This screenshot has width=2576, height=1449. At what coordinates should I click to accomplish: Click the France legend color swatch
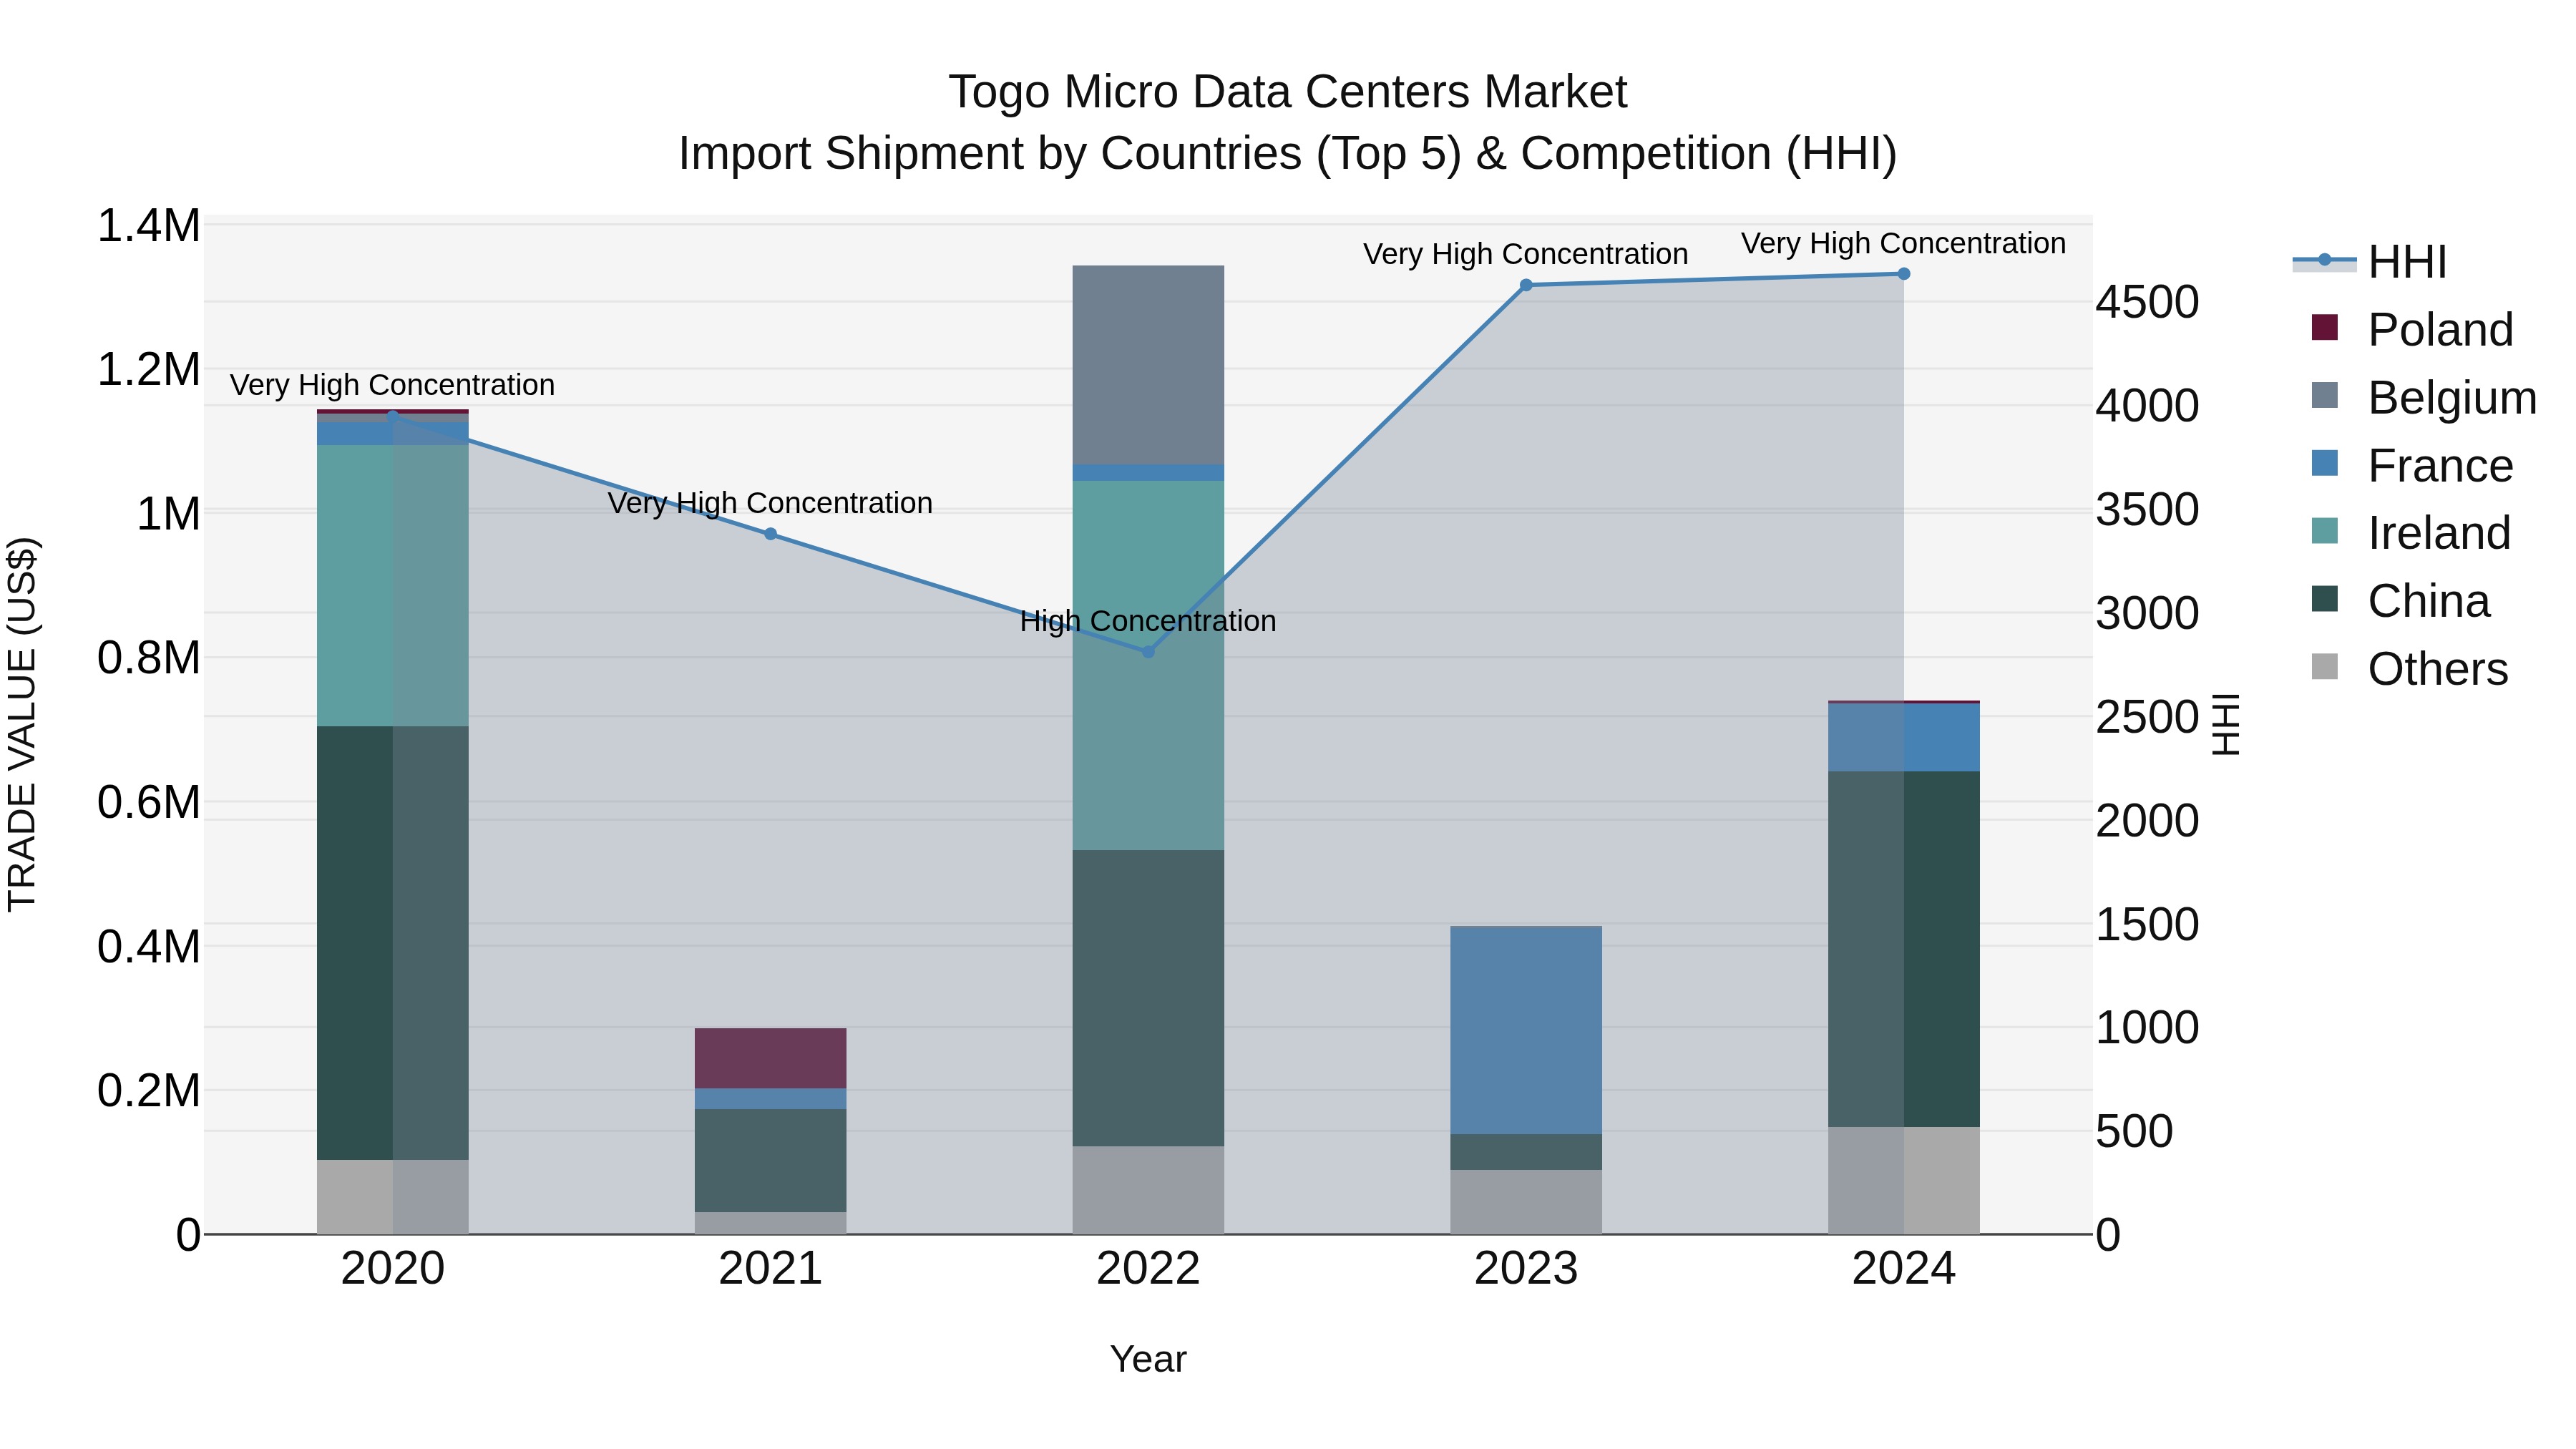(x=2325, y=463)
